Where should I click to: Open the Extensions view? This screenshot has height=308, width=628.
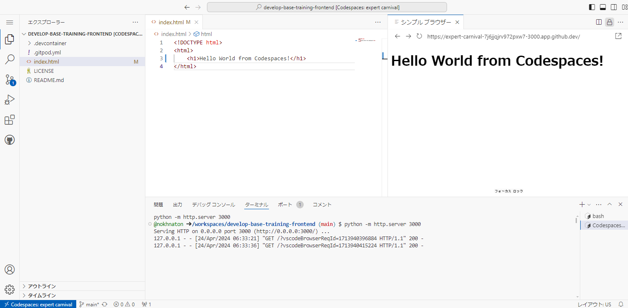click(10, 120)
